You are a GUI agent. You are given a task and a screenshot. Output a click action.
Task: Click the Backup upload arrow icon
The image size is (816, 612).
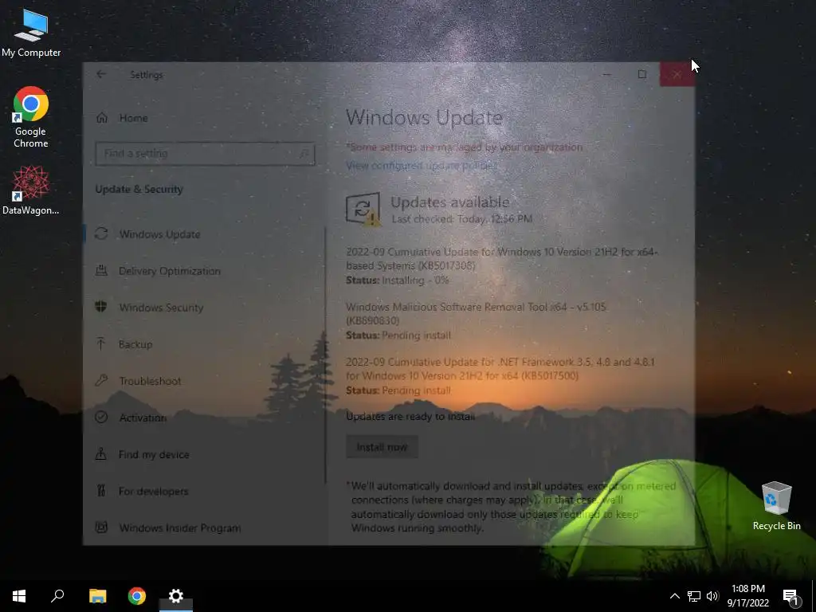click(101, 343)
